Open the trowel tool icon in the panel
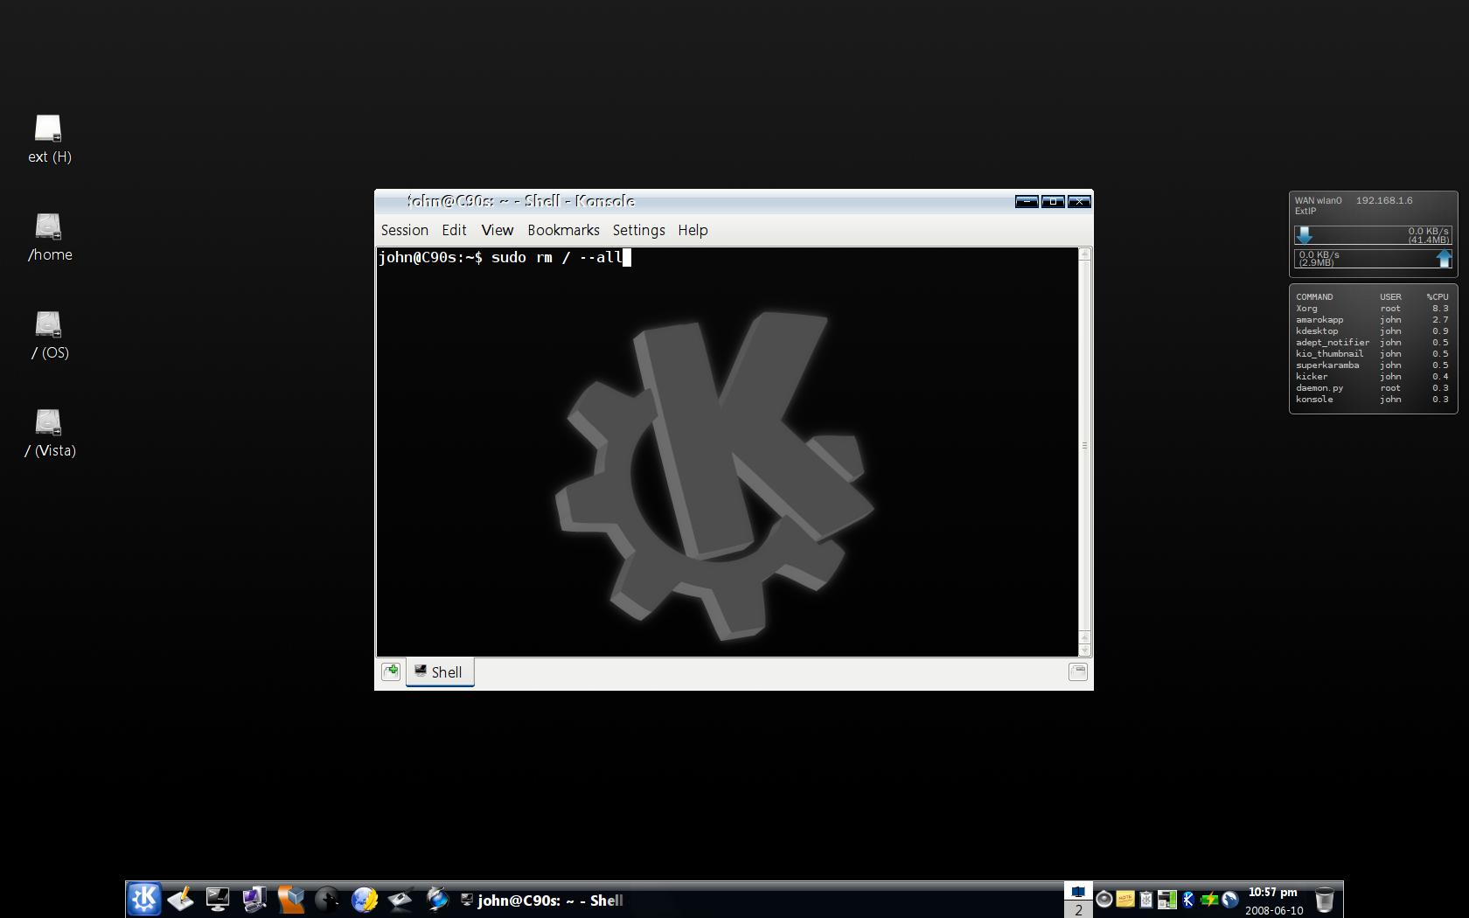1469x918 pixels. tap(400, 899)
